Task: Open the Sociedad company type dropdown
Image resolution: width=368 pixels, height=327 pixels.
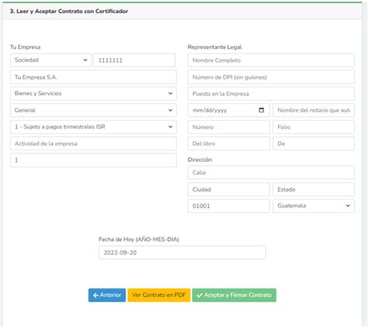Action: pos(51,60)
